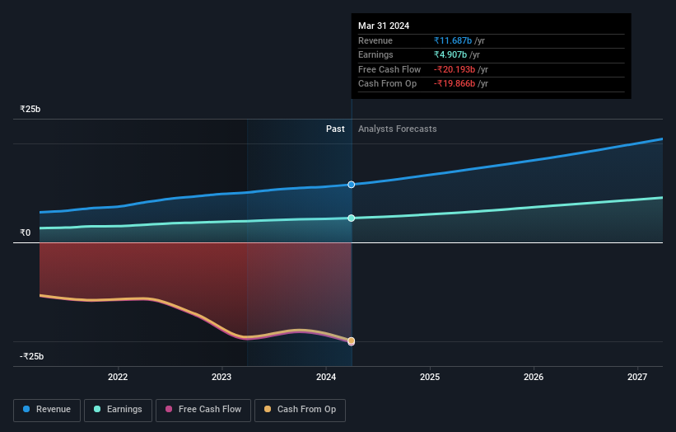Select the 2023 x-axis label
The height and width of the screenshot is (432, 676).
221,378
